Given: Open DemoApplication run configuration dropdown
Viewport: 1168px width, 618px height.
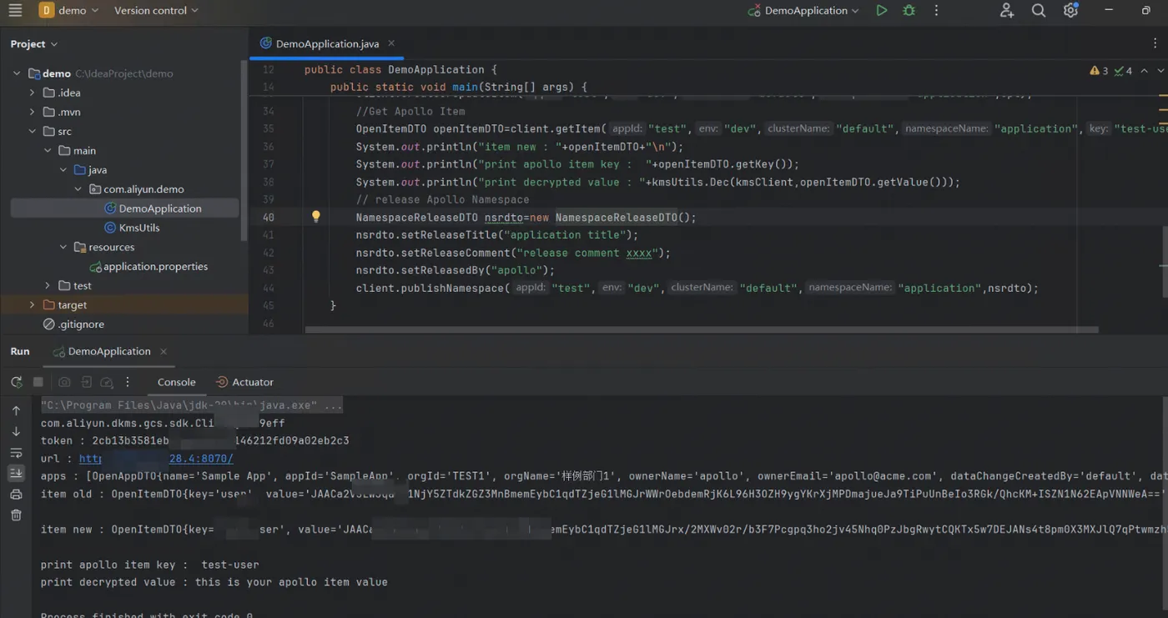Looking at the screenshot, I should 803,11.
